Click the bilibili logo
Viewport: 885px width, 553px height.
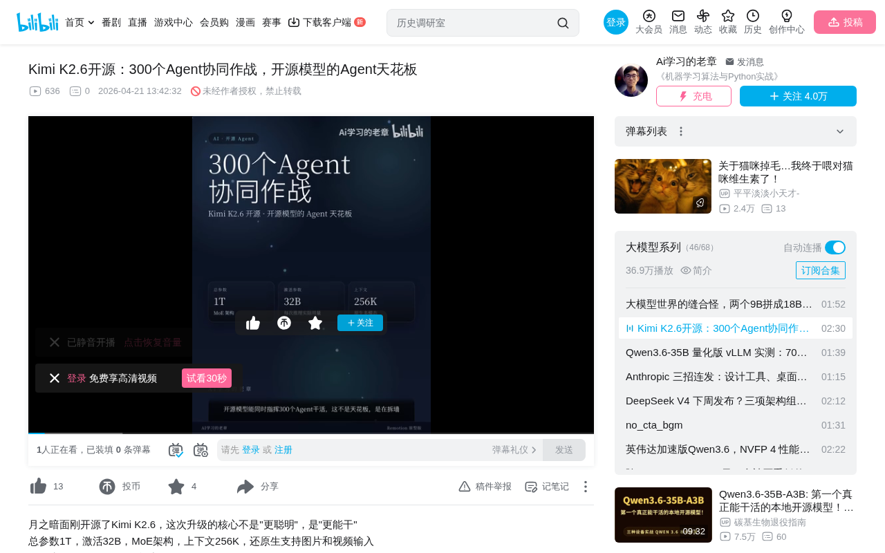pos(37,22)
